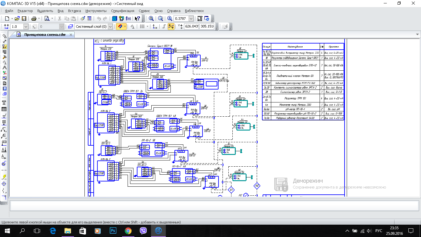The width and height of the screenshot is (421, 237).
Task: Click the РУС language indicator
Action: [x=378, y=231]
